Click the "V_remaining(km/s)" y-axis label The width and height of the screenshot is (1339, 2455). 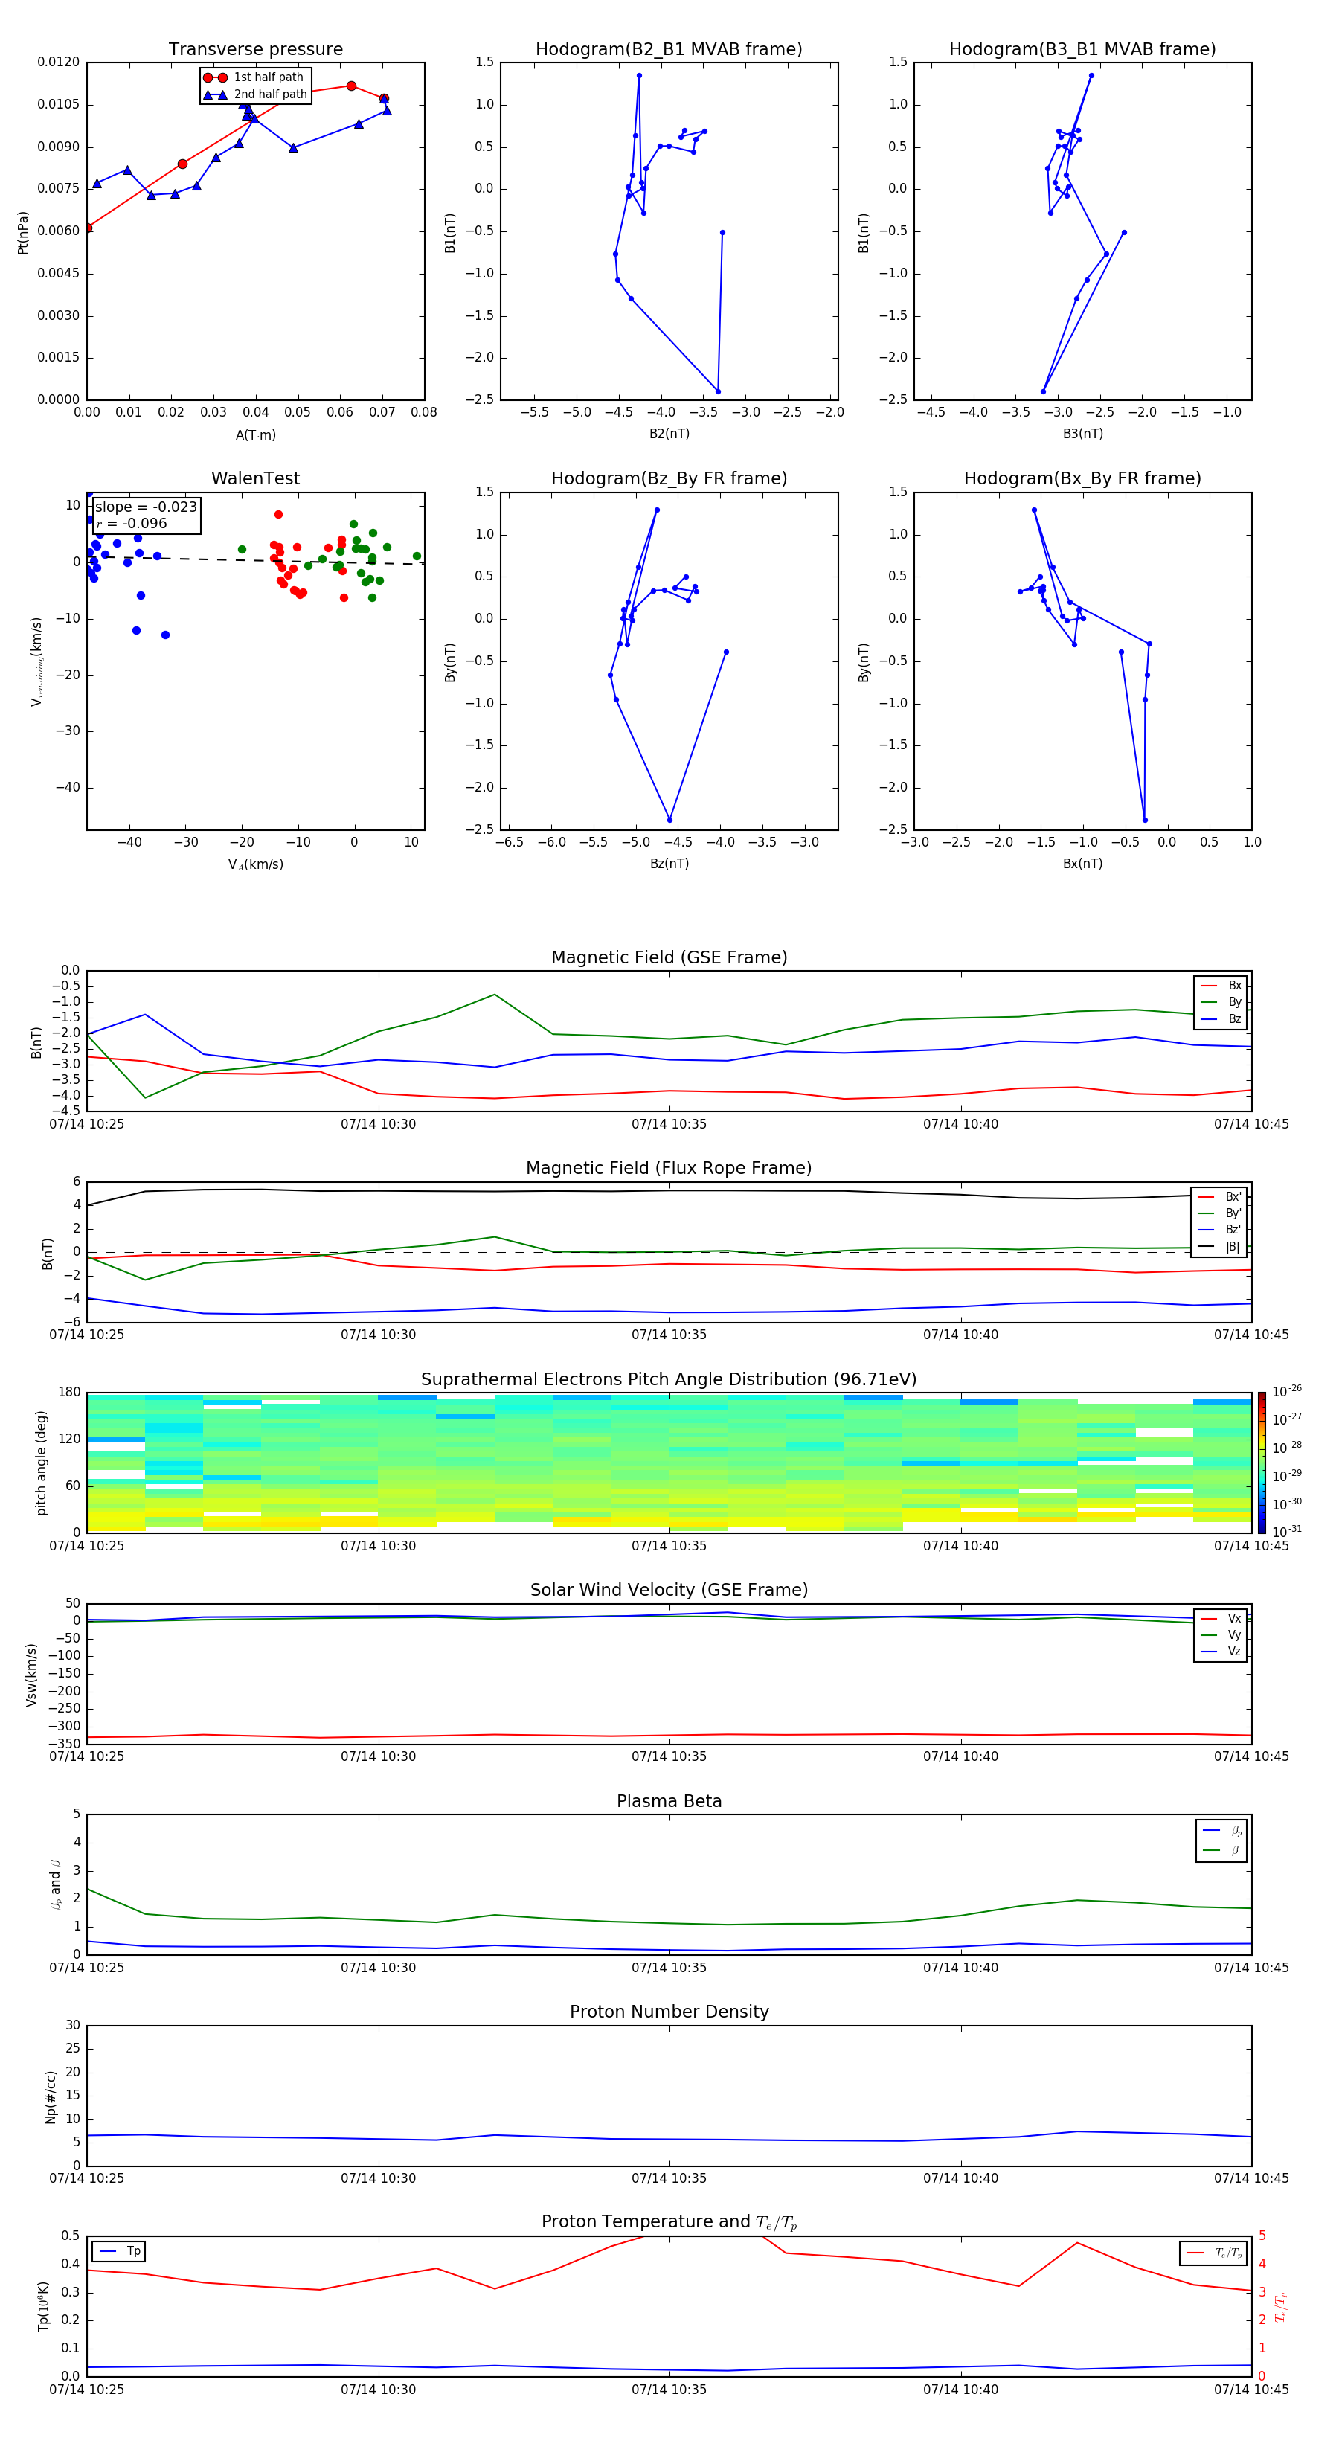pos(36,661)
